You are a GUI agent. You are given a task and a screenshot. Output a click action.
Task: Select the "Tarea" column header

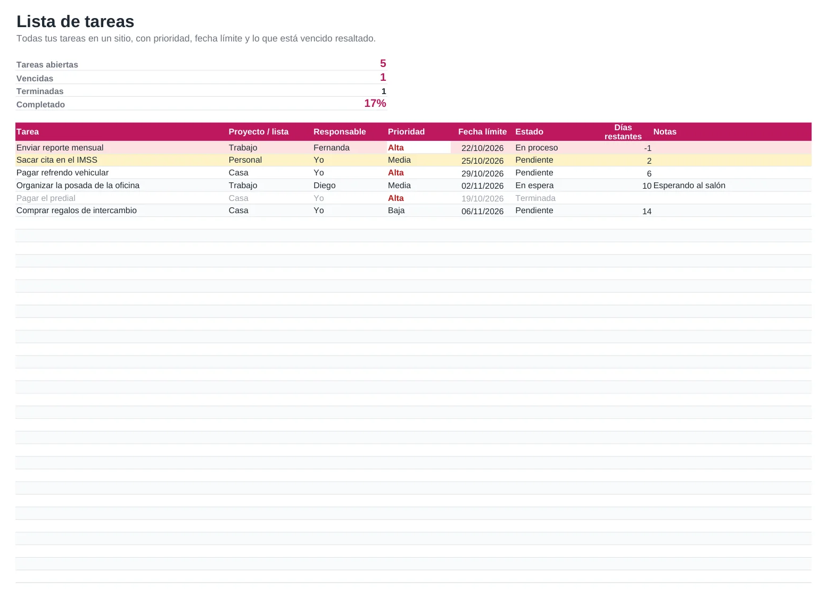click(x=28, y=132)
